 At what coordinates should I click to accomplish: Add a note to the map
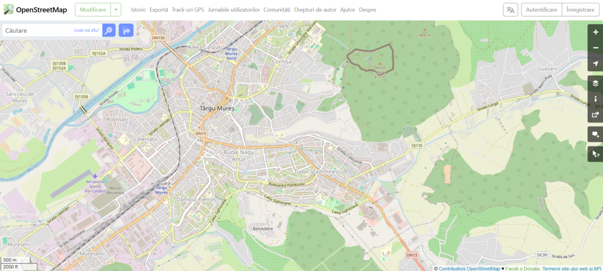click(x=595, y=134)
